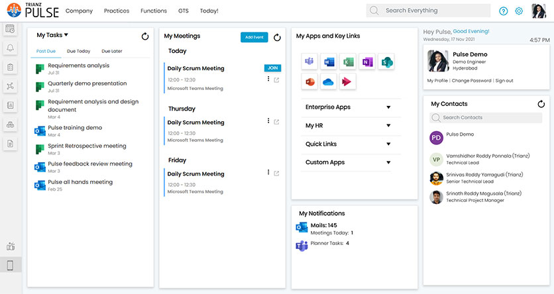
Task: Expand the Custom Apps section
Action: (x=351, y=162)
